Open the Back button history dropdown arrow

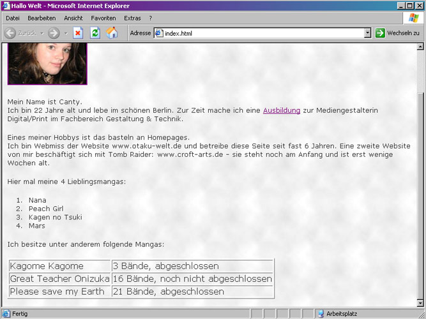(x=42, y=33)
